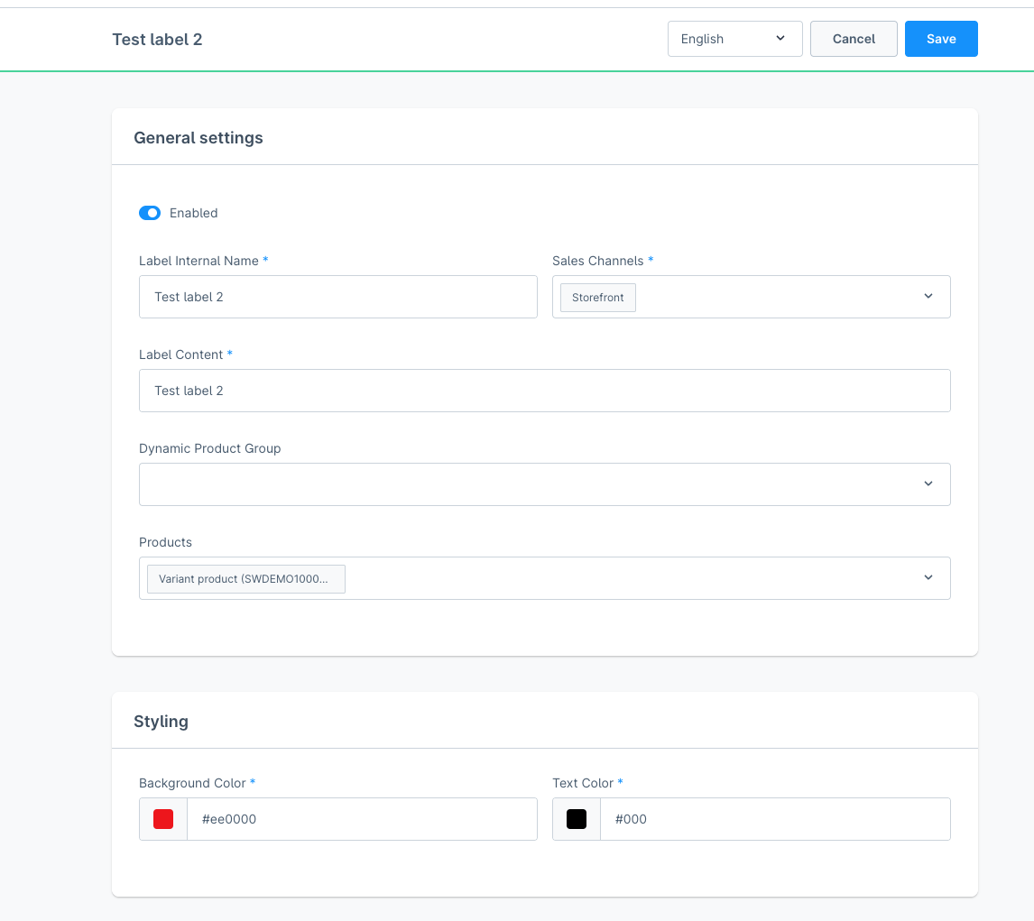Click the Test label 2 page title
This screenshot has height=921, width=1034.
click(x=157, y=40)
